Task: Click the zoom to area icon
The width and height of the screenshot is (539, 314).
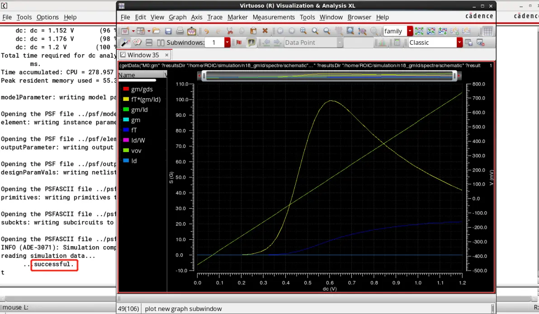Action: (x=350, y=31)
